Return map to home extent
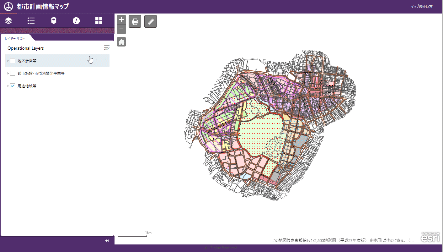Image resolution: width=443 pixels, height=252 pixels. click(x=121, y=42)
